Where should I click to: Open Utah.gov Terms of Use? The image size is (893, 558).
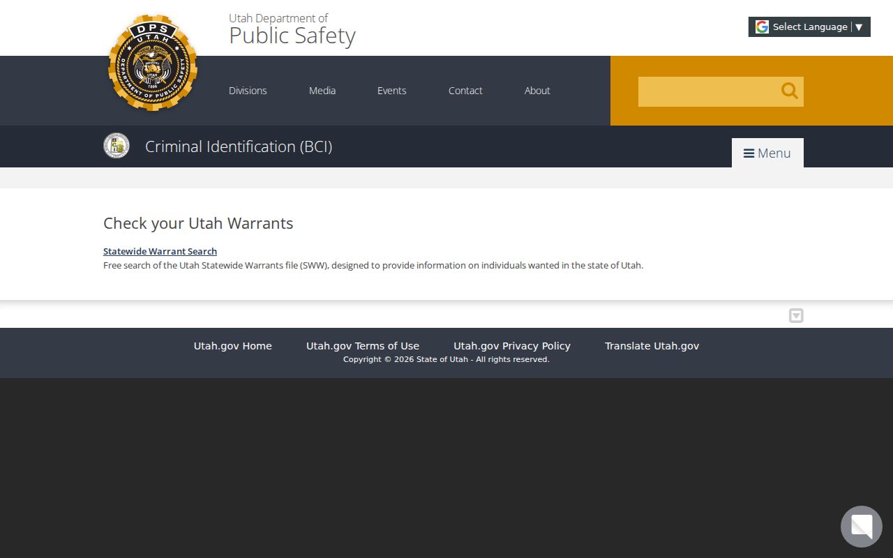point(363,346)
